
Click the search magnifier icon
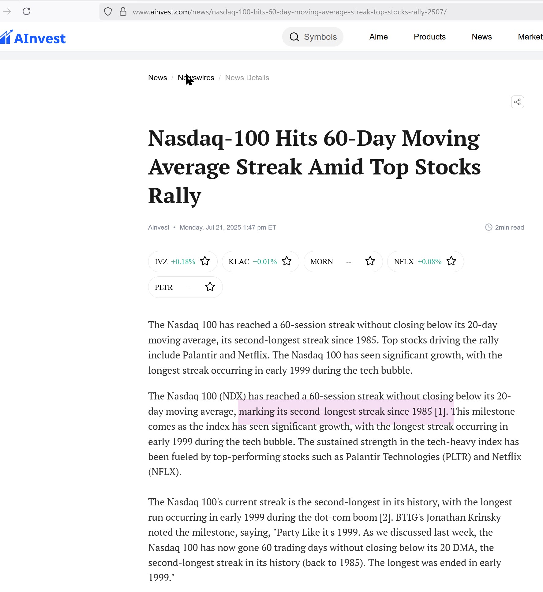294,37
